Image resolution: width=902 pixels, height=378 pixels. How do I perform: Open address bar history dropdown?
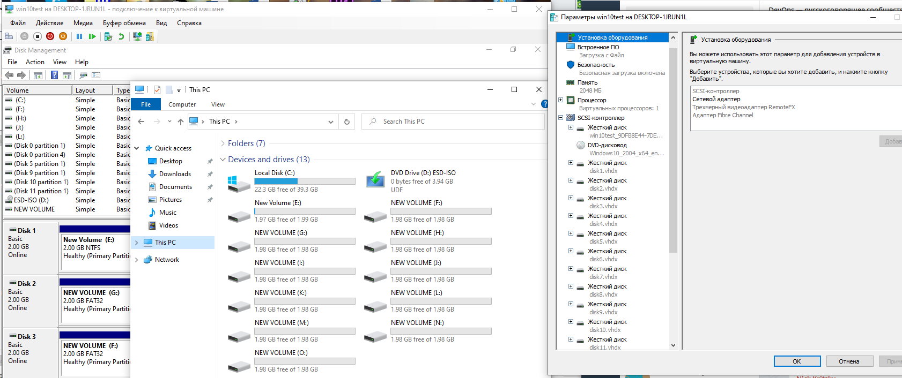tap(331, 122)
